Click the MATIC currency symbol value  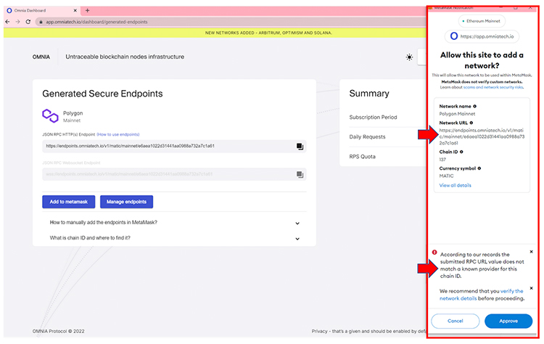tap(446, 176)
